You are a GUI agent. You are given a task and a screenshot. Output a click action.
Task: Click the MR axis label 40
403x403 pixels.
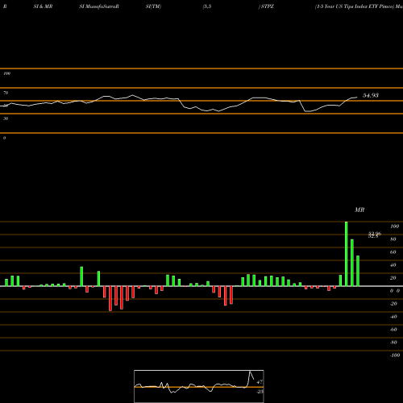[x=393, y=265]
